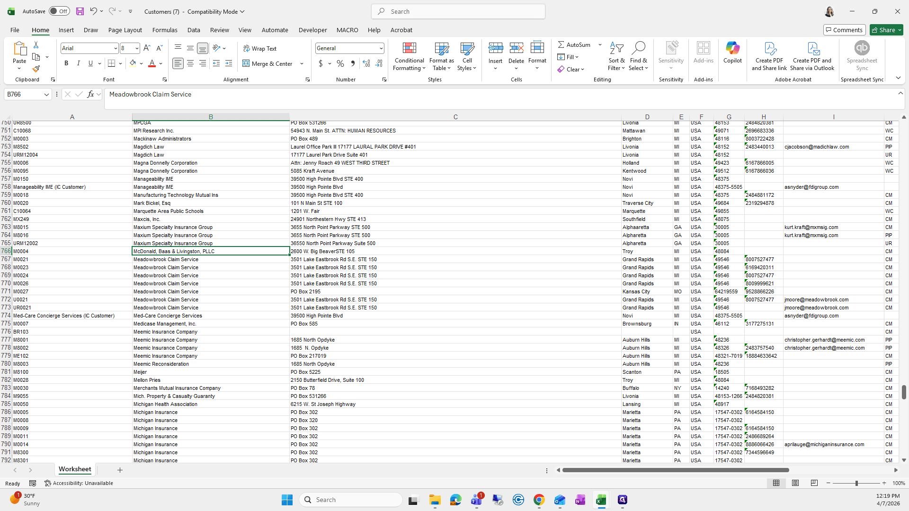Open Conditional Formatting options

[x=409, y=57]
